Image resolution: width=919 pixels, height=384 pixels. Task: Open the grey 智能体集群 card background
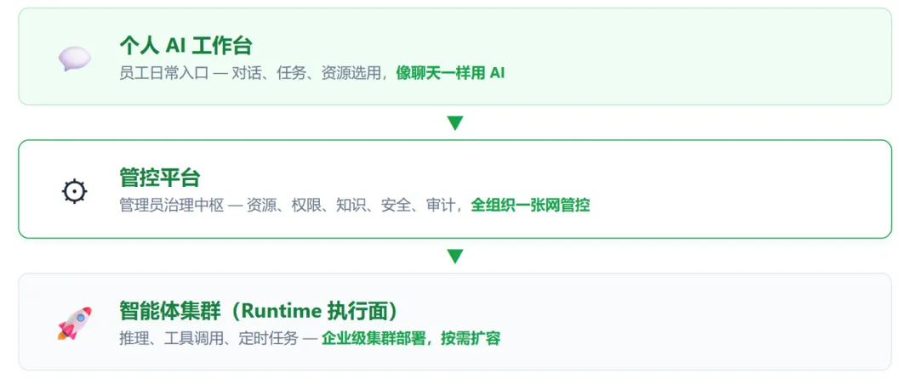coord(454,321)
